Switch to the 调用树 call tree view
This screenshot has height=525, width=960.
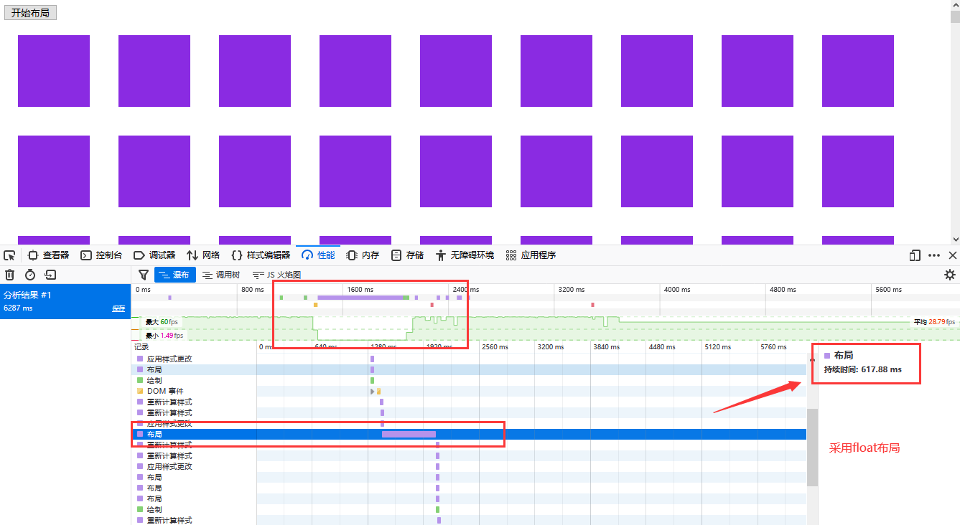point(221,275)
